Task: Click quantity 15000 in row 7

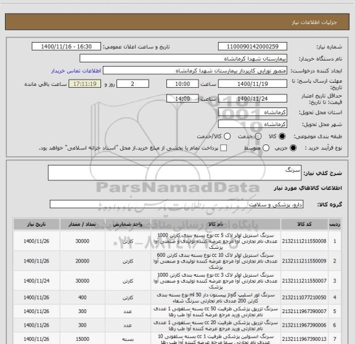Action: point(82,339)
